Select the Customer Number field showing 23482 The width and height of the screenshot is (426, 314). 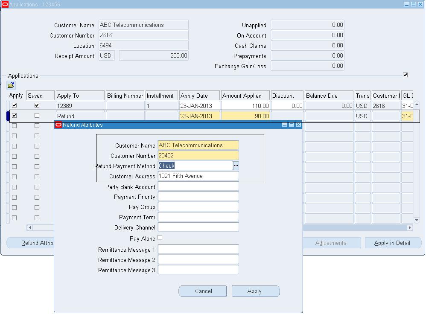coord(198,155)
